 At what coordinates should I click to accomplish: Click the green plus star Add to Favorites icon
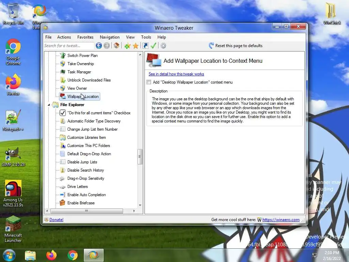click(x=127, y=46)
